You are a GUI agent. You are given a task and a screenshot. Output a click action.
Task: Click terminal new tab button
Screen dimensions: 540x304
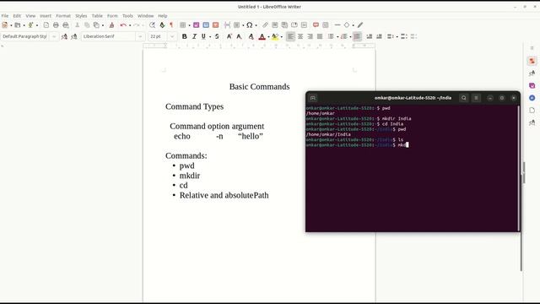(x=313, y=98)
